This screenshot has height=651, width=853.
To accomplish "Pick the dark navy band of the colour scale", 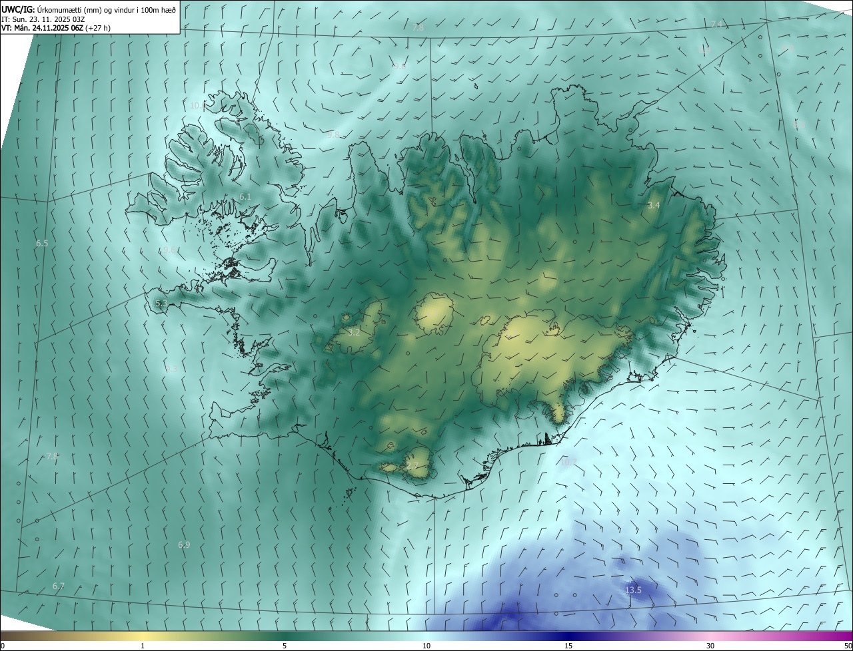I will (x=568, y=636).
